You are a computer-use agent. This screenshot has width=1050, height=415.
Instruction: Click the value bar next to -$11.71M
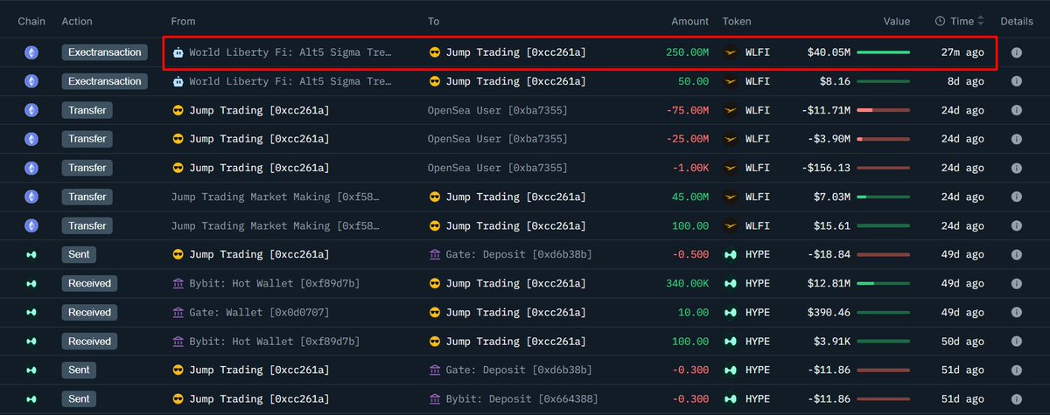pyautogui.click(x=883, y=110)
